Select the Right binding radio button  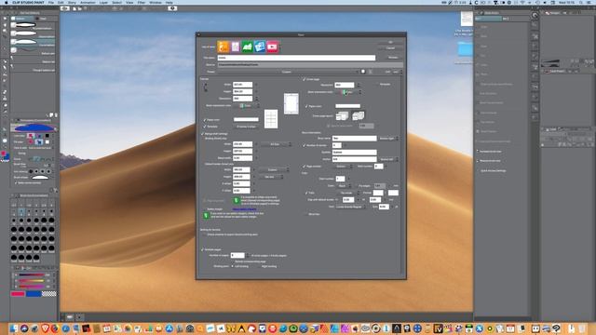click(260, 266)
